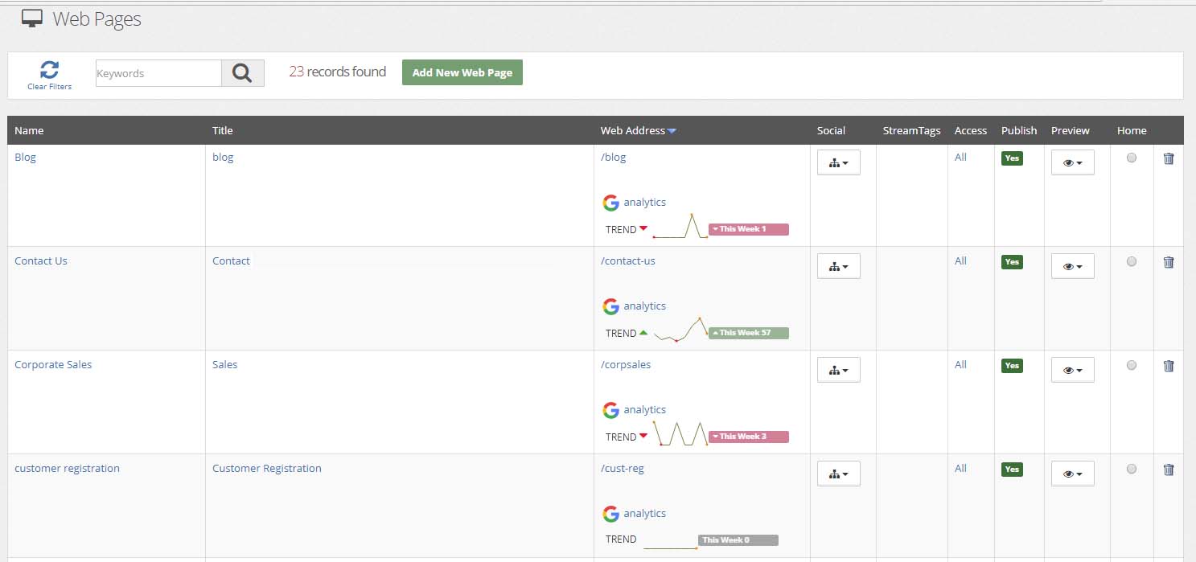
Task: Focus the Keywords search field
Action: pos(158,73)
